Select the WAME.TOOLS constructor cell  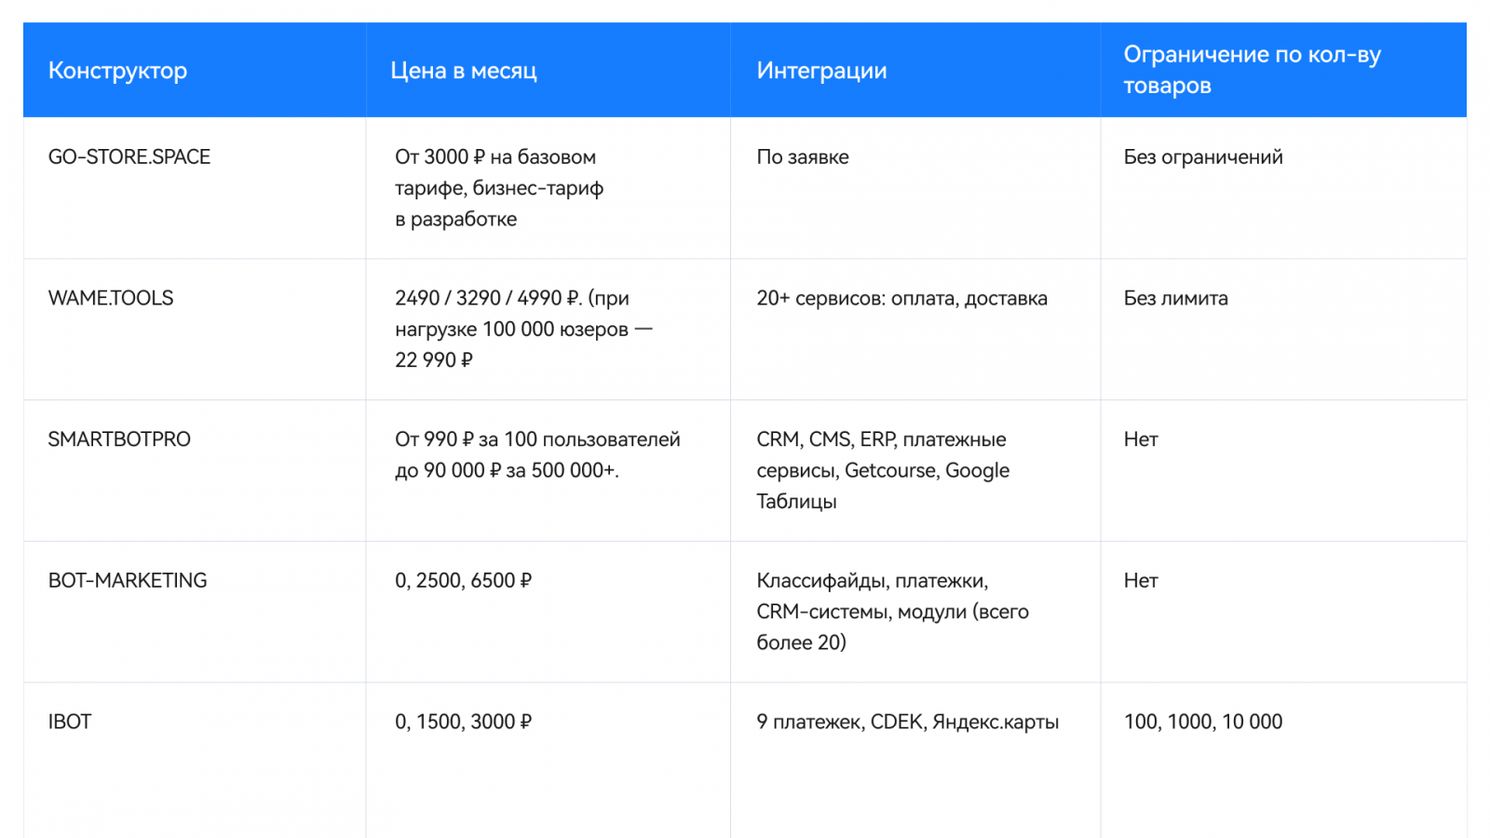click(111, 299)
